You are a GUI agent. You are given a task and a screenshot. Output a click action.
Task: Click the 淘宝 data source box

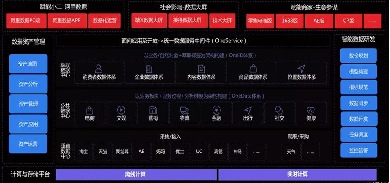(x=83, y=151)
